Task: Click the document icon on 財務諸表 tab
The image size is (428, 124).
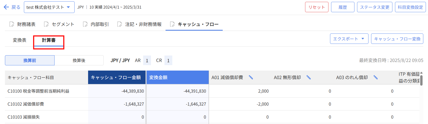Action: [x=12, y=24]
